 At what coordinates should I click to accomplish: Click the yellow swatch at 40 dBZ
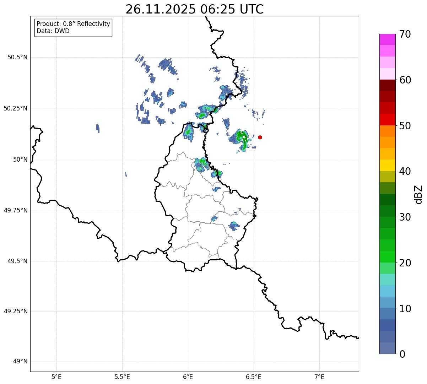(x=388, y=165)
